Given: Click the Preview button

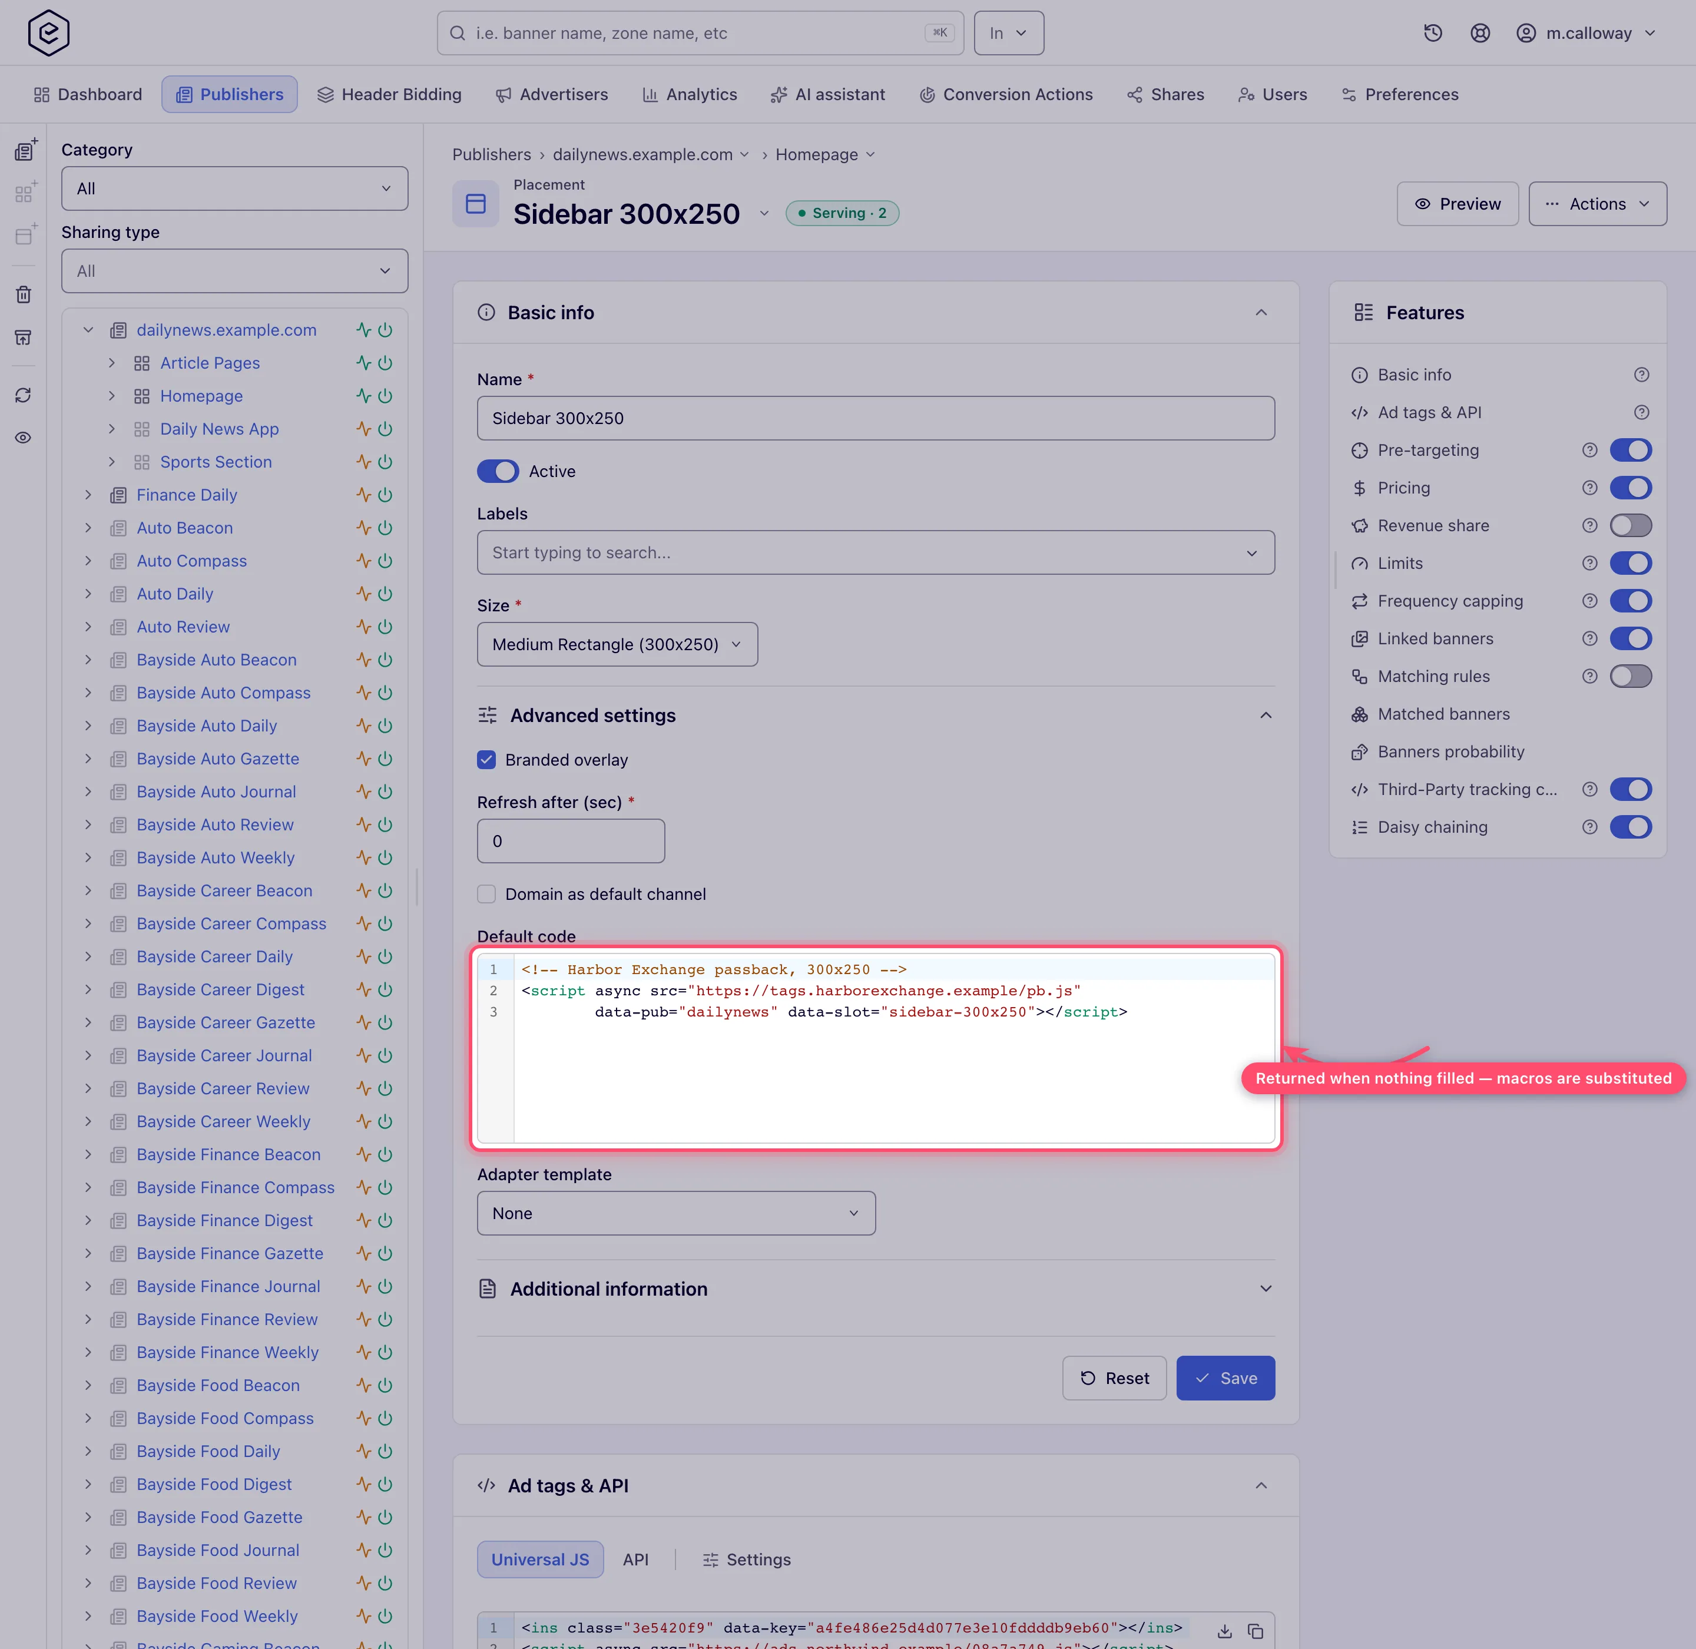Looking at the screenshot, I should (1457, 204).
